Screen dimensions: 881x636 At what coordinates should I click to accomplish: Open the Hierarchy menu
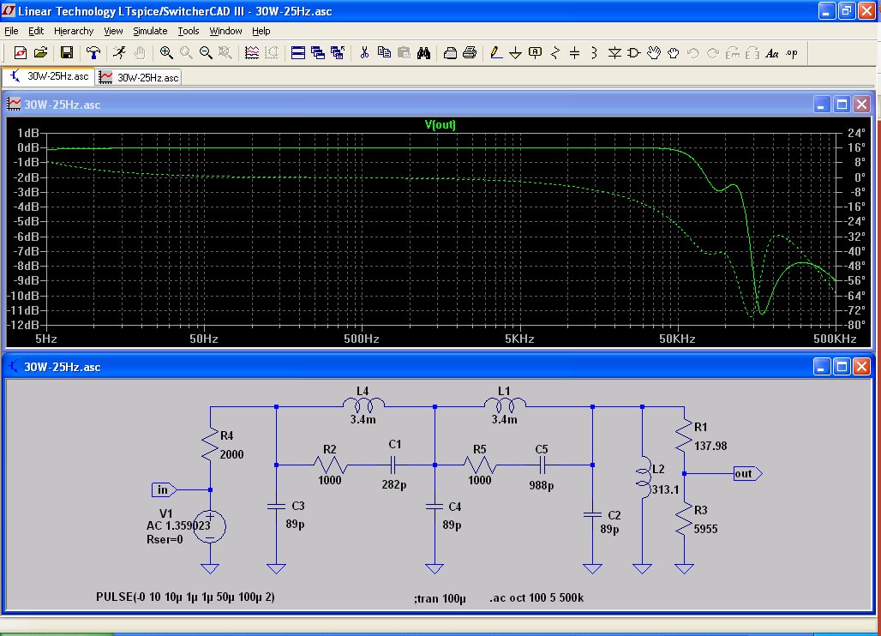pyautogui.click(x=73, y=31)
